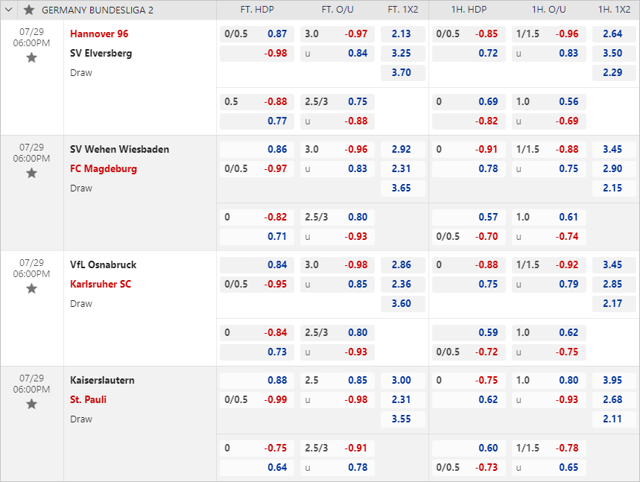Select St. Pauli FT handicap odds -0.99
The width and height of the screenshot is (640, 482).
(257, 400)
